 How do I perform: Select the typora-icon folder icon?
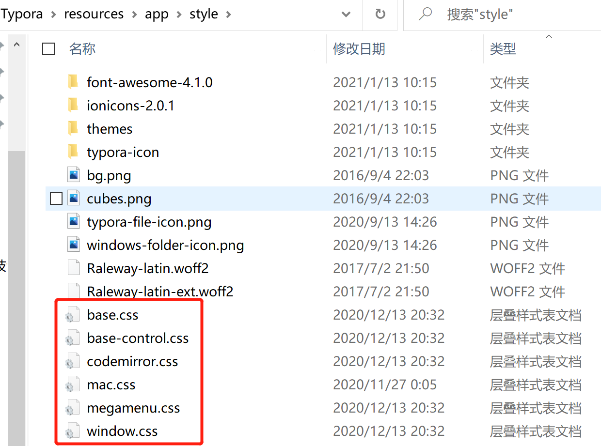73,152
